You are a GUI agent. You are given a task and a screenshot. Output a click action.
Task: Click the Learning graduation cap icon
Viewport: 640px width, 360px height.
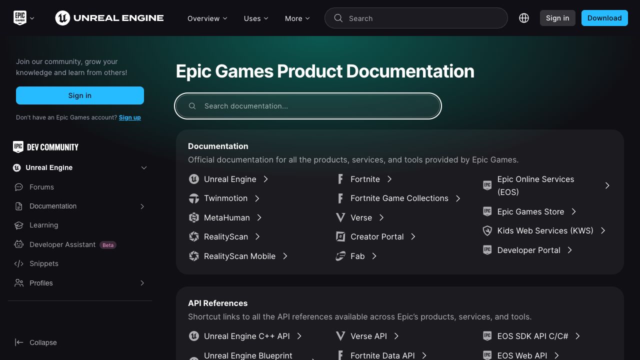[19, 225]
